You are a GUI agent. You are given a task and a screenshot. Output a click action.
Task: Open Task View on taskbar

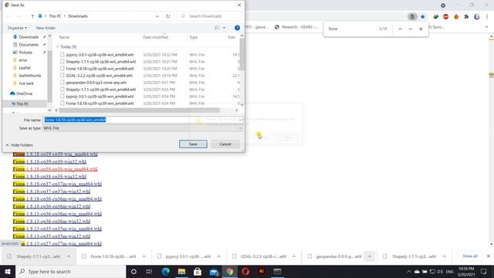point(149,271)
